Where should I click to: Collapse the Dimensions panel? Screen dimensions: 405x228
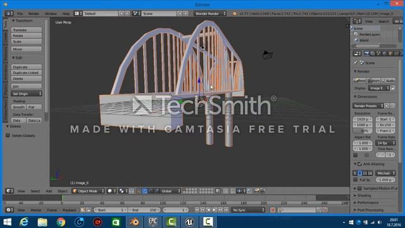click(x=355, y=97)
